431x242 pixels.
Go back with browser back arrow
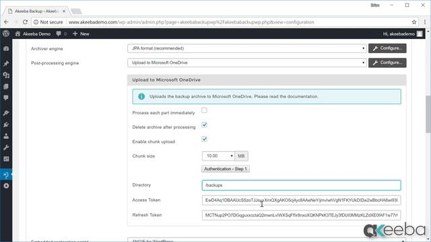point(6,22)
